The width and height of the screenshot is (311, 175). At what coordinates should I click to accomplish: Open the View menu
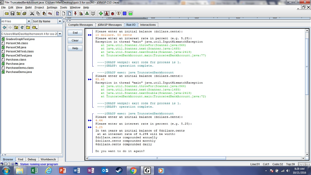tap(19, 8)
